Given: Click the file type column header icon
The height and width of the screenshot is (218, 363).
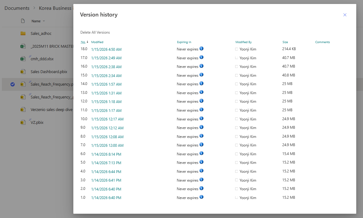Looking at the screenshot, I should 23,21.
